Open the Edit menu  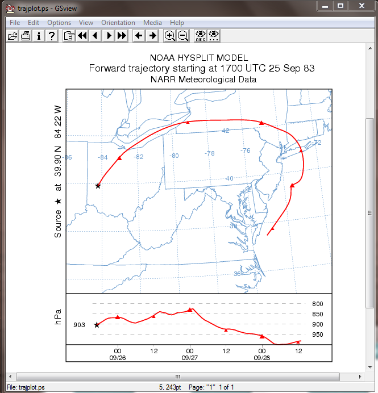[x=34, y=23]
